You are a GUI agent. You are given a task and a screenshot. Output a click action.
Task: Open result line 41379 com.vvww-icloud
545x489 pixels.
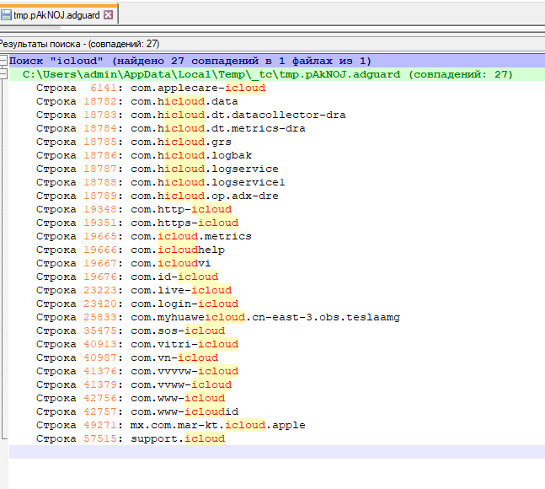pos(134,385)
